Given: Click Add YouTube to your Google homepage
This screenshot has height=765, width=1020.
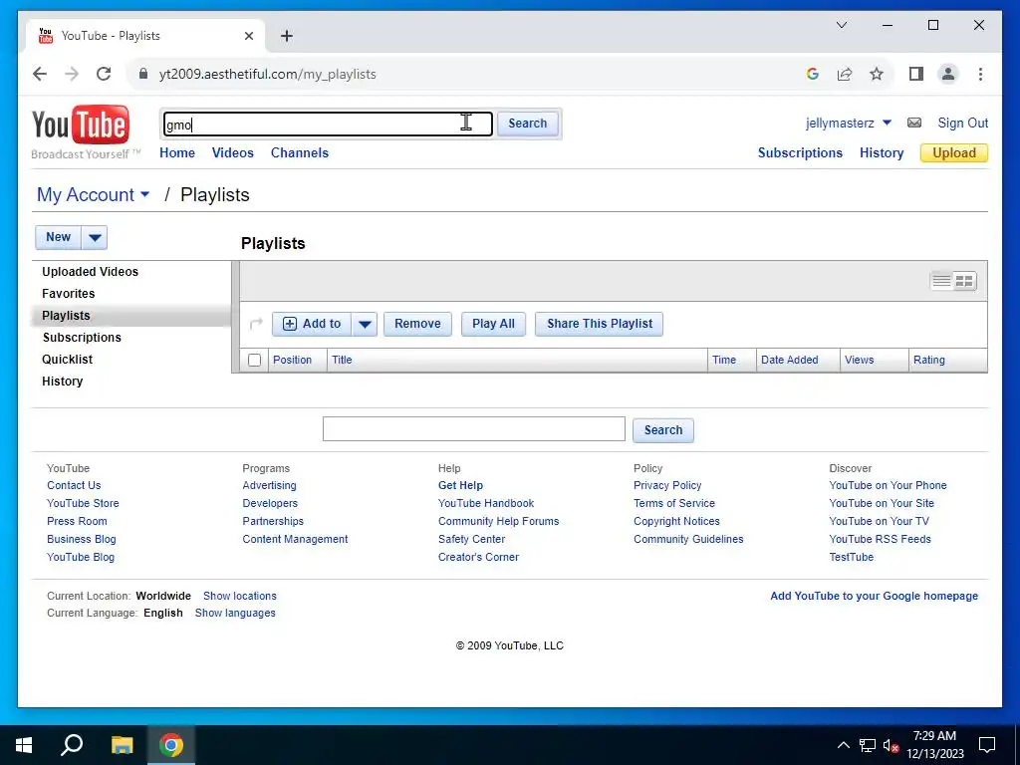Looking at the screenshot, I should (x=874, y=596).
